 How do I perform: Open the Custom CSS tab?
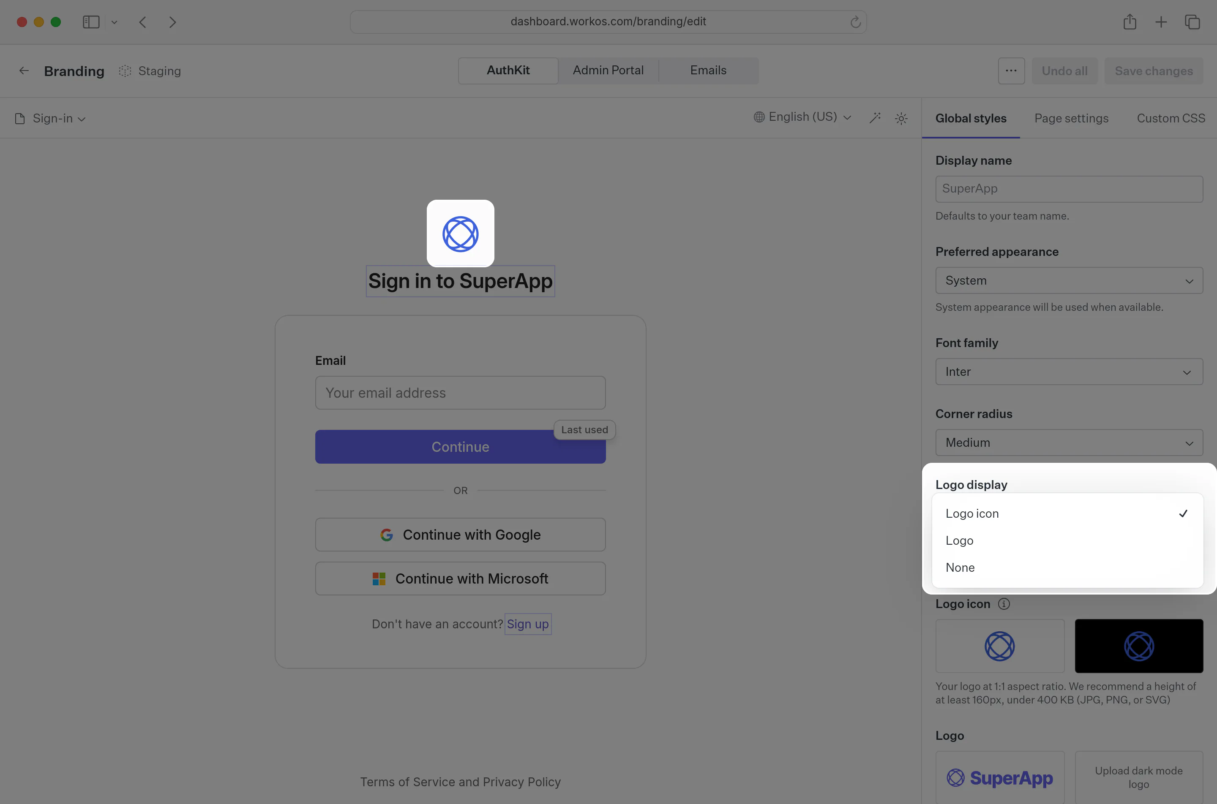(1171, 118)
